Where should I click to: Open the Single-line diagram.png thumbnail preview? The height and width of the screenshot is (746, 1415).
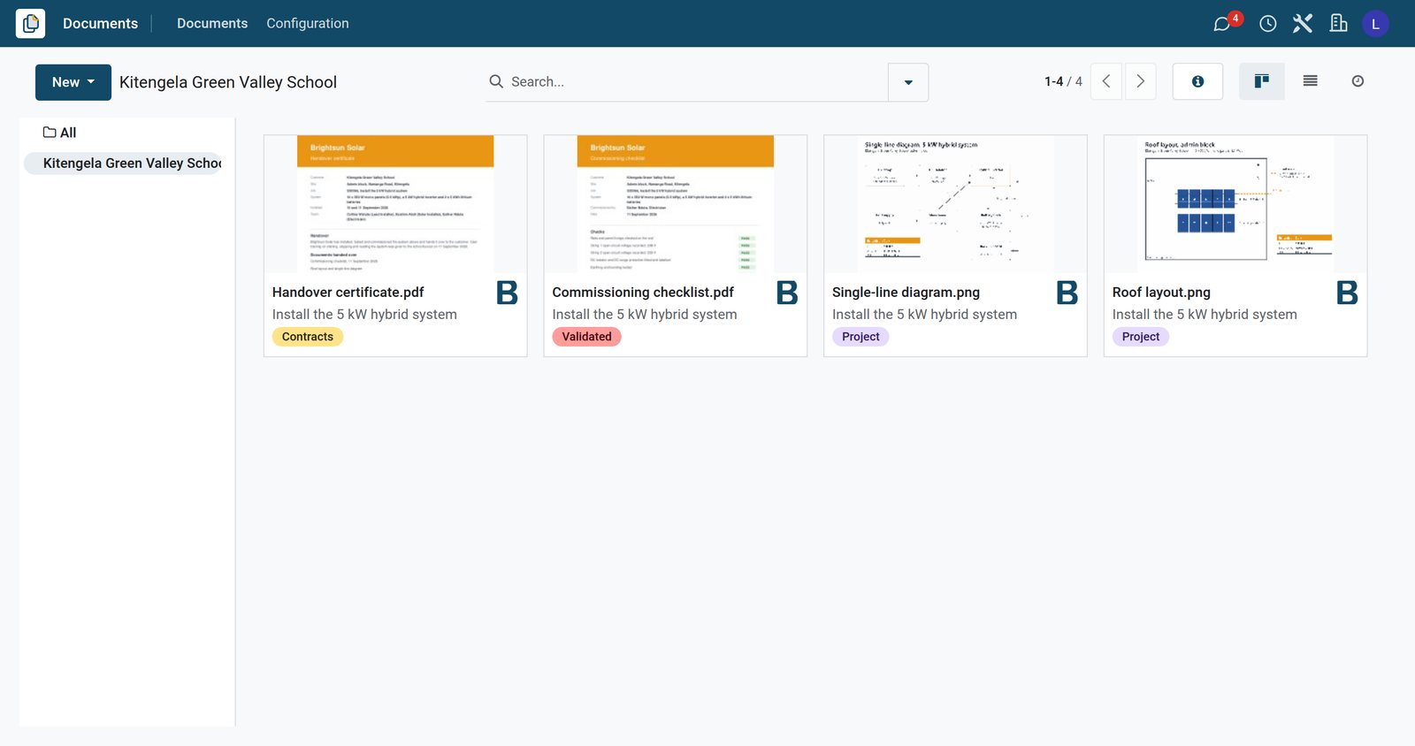point(955,204)
